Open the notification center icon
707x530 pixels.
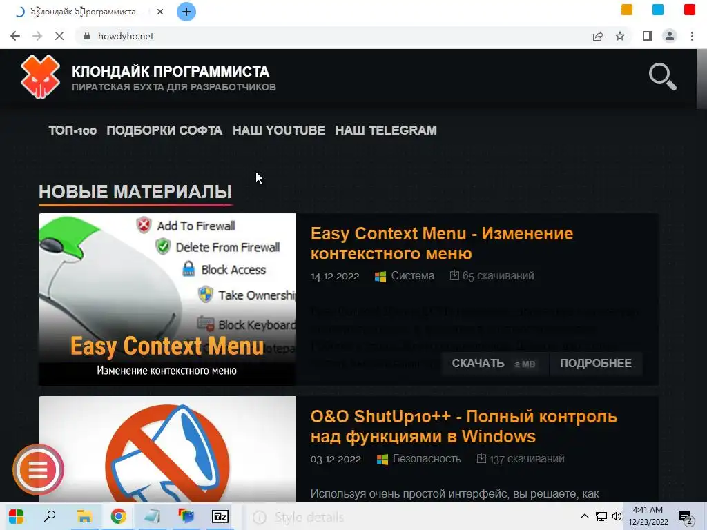pyautogui.click(x=686, y=517)
